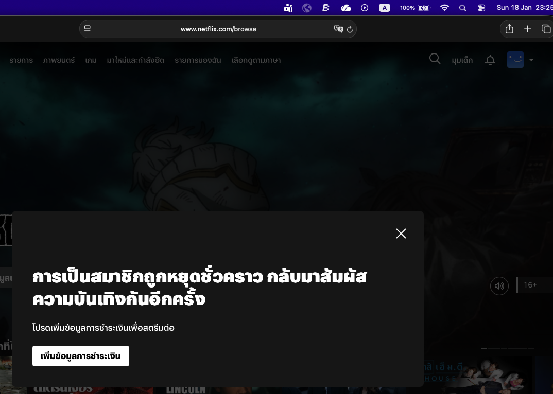Reload the page with the refresh icon
The height and width of the screenshot is (394, 553).
350,29
